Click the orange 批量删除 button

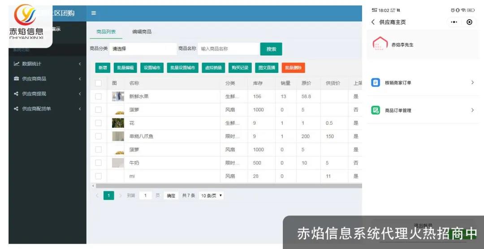(293, 68)
